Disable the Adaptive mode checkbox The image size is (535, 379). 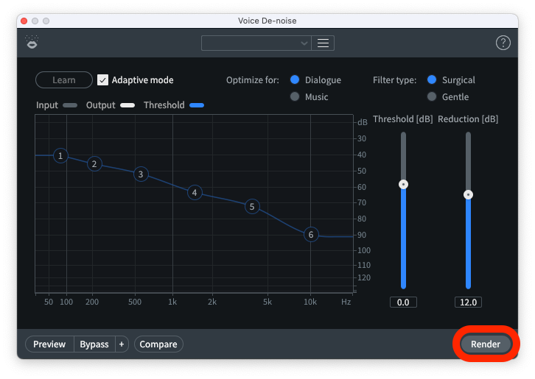click(x=103, y=79)
